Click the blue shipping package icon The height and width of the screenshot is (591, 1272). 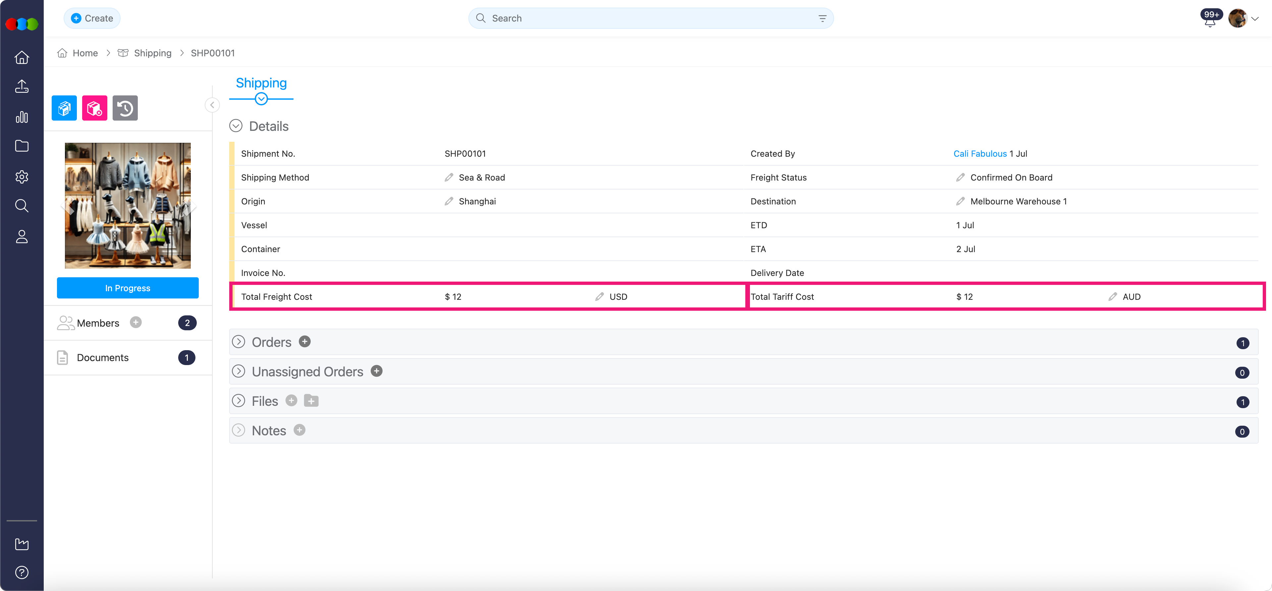64,108
